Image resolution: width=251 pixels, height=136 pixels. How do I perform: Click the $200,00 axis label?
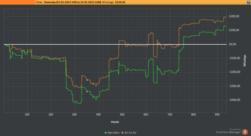(234, 16)
